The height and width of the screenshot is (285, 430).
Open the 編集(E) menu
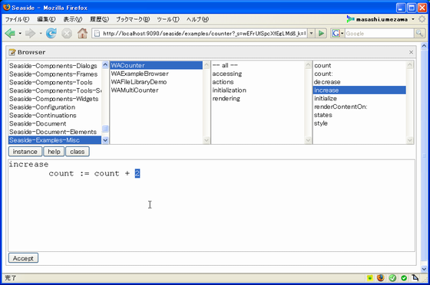click(46, 19)
